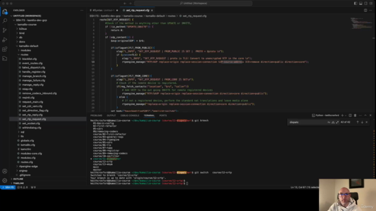This screenshot has height=211, width=376.
Task: Open terminal panel more actions ellipsis
Action: 360,115
